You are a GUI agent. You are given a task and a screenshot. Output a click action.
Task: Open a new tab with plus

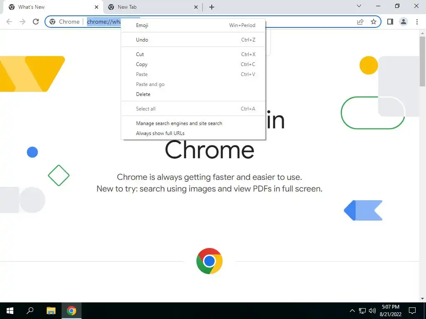point(212,7)
